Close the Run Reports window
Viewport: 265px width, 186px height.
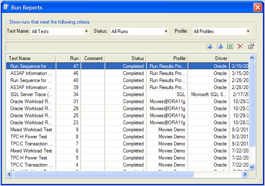pyautogui.click(x=257, y=7)
